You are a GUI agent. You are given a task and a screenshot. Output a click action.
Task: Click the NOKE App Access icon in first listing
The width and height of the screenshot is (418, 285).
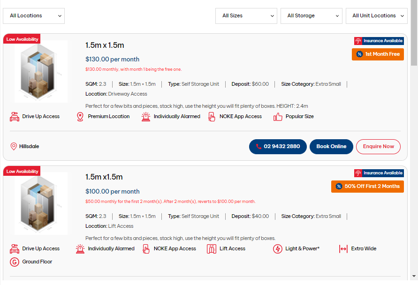212,117
